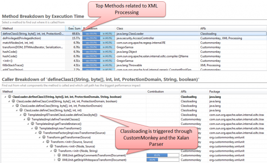Sort by APIs column in execution table
Viewport: 267px width, 163px height.
[233, 28]
